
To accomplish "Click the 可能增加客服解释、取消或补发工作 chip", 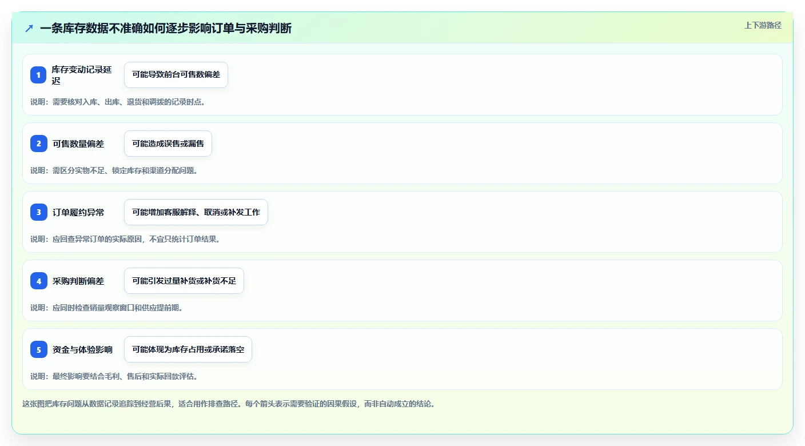I will [196, 212].
